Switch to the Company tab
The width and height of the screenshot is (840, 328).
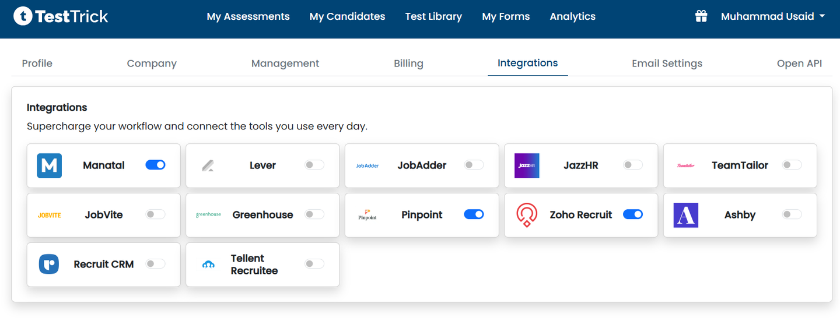152,64
